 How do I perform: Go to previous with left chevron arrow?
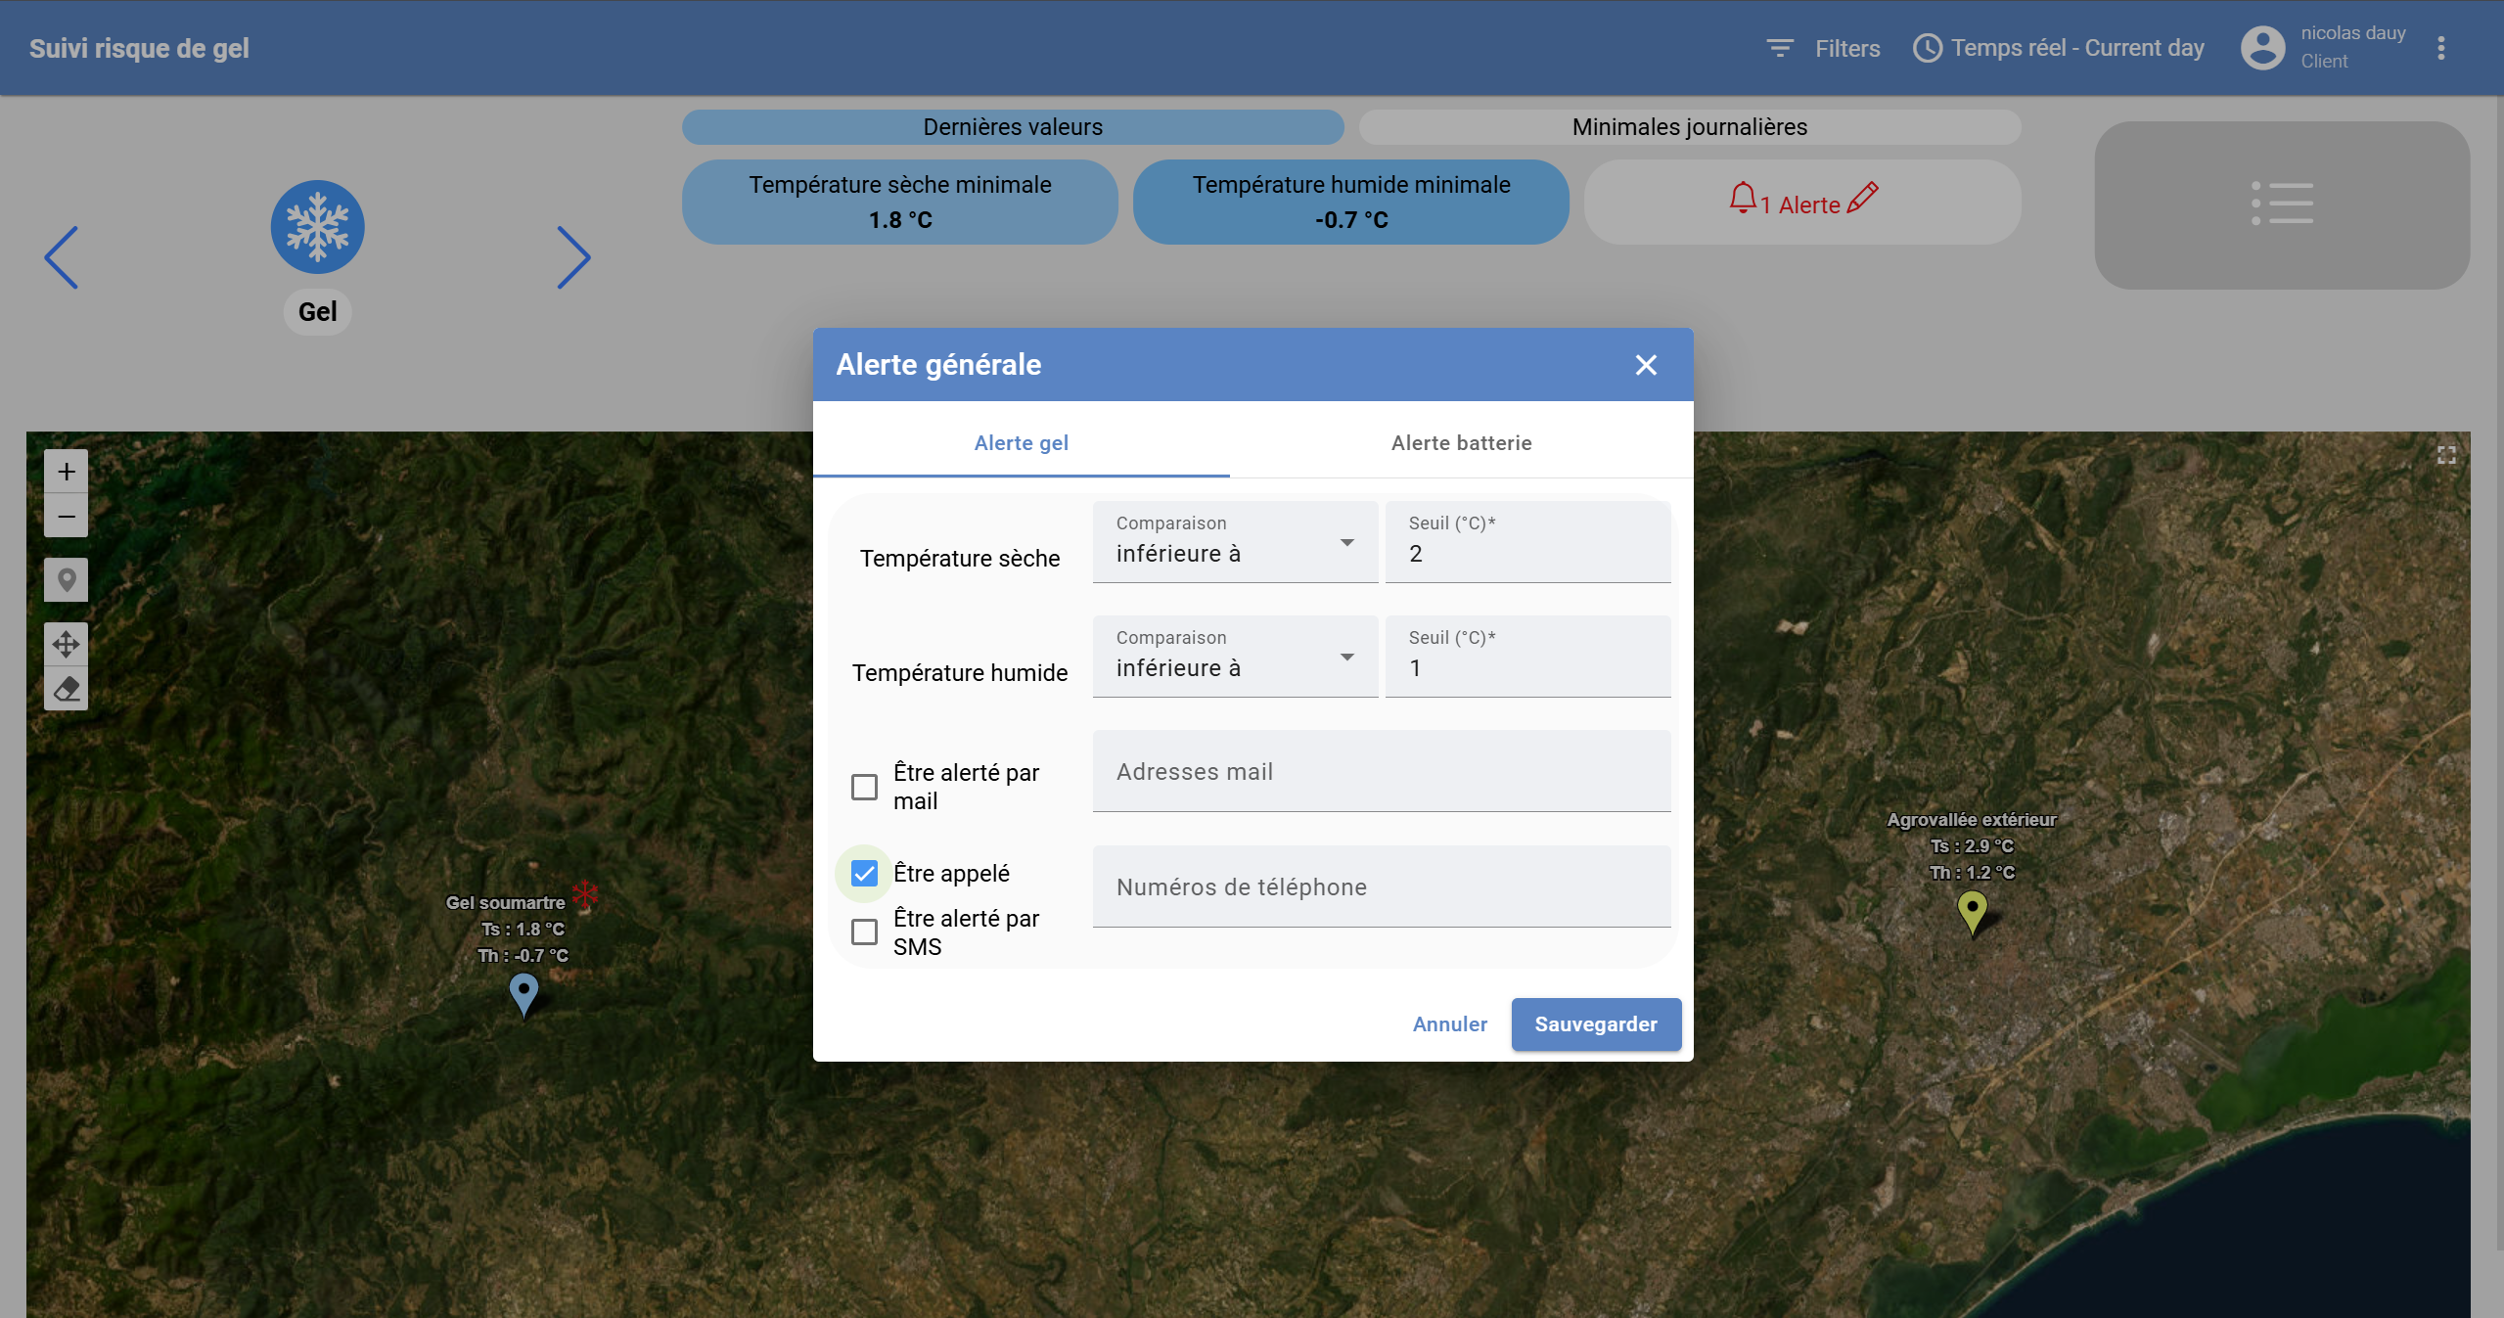click(62, 258)
